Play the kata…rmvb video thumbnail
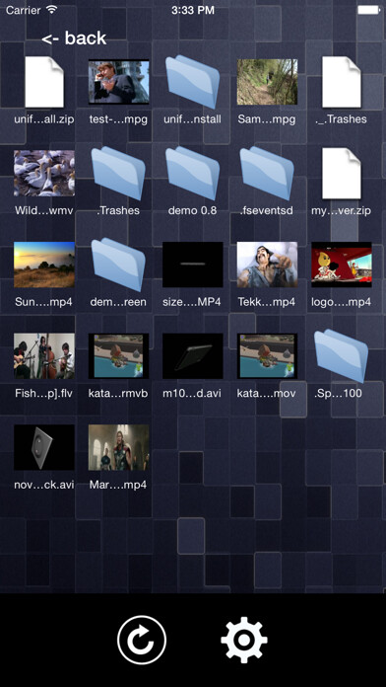Screen dimensions: 386x687 (118, 355)
